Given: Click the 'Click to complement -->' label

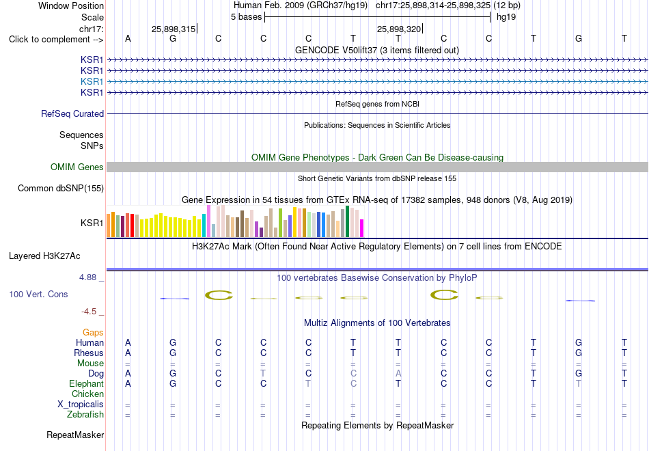Looking at the screenshot, I should 56,40.
